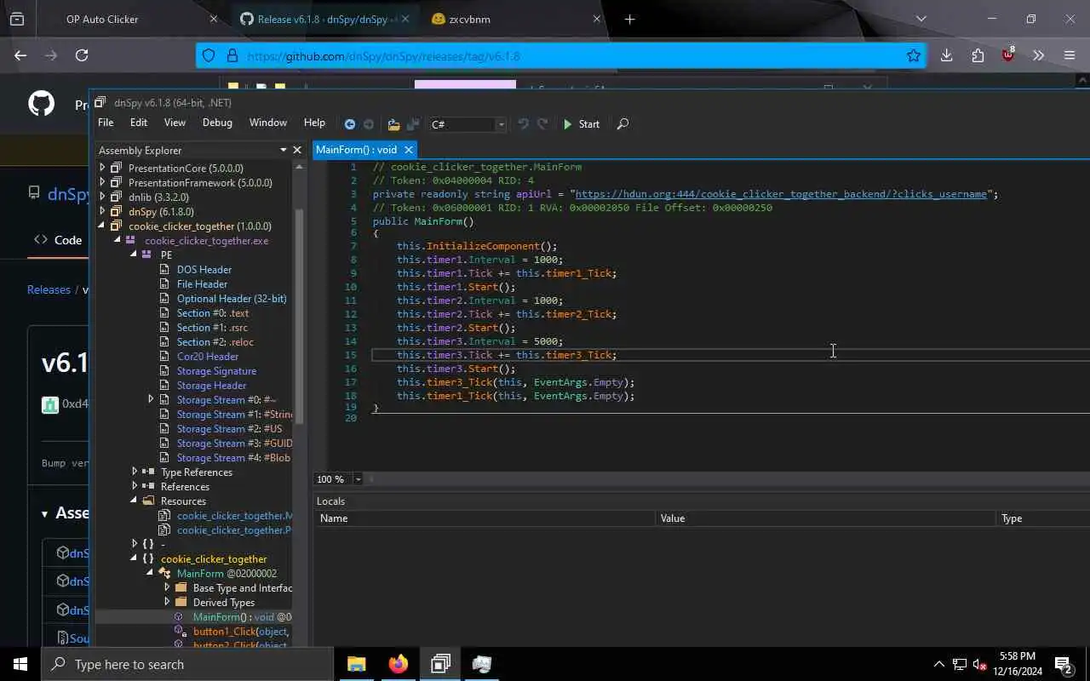Select Section #0: .text
The image size is (1090, 681).
[x=213, y=313]
